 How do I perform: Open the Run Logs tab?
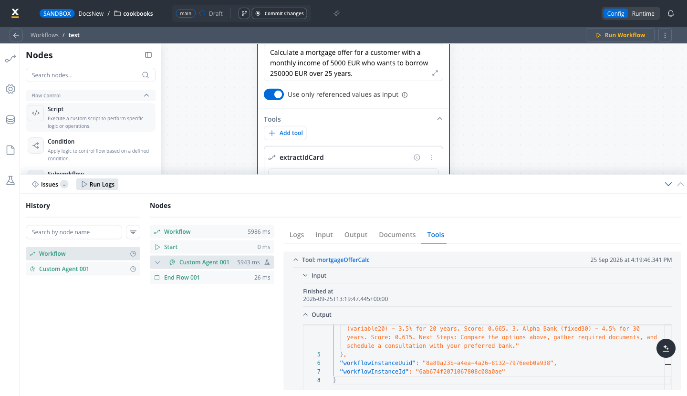click(x=97, y=184)
